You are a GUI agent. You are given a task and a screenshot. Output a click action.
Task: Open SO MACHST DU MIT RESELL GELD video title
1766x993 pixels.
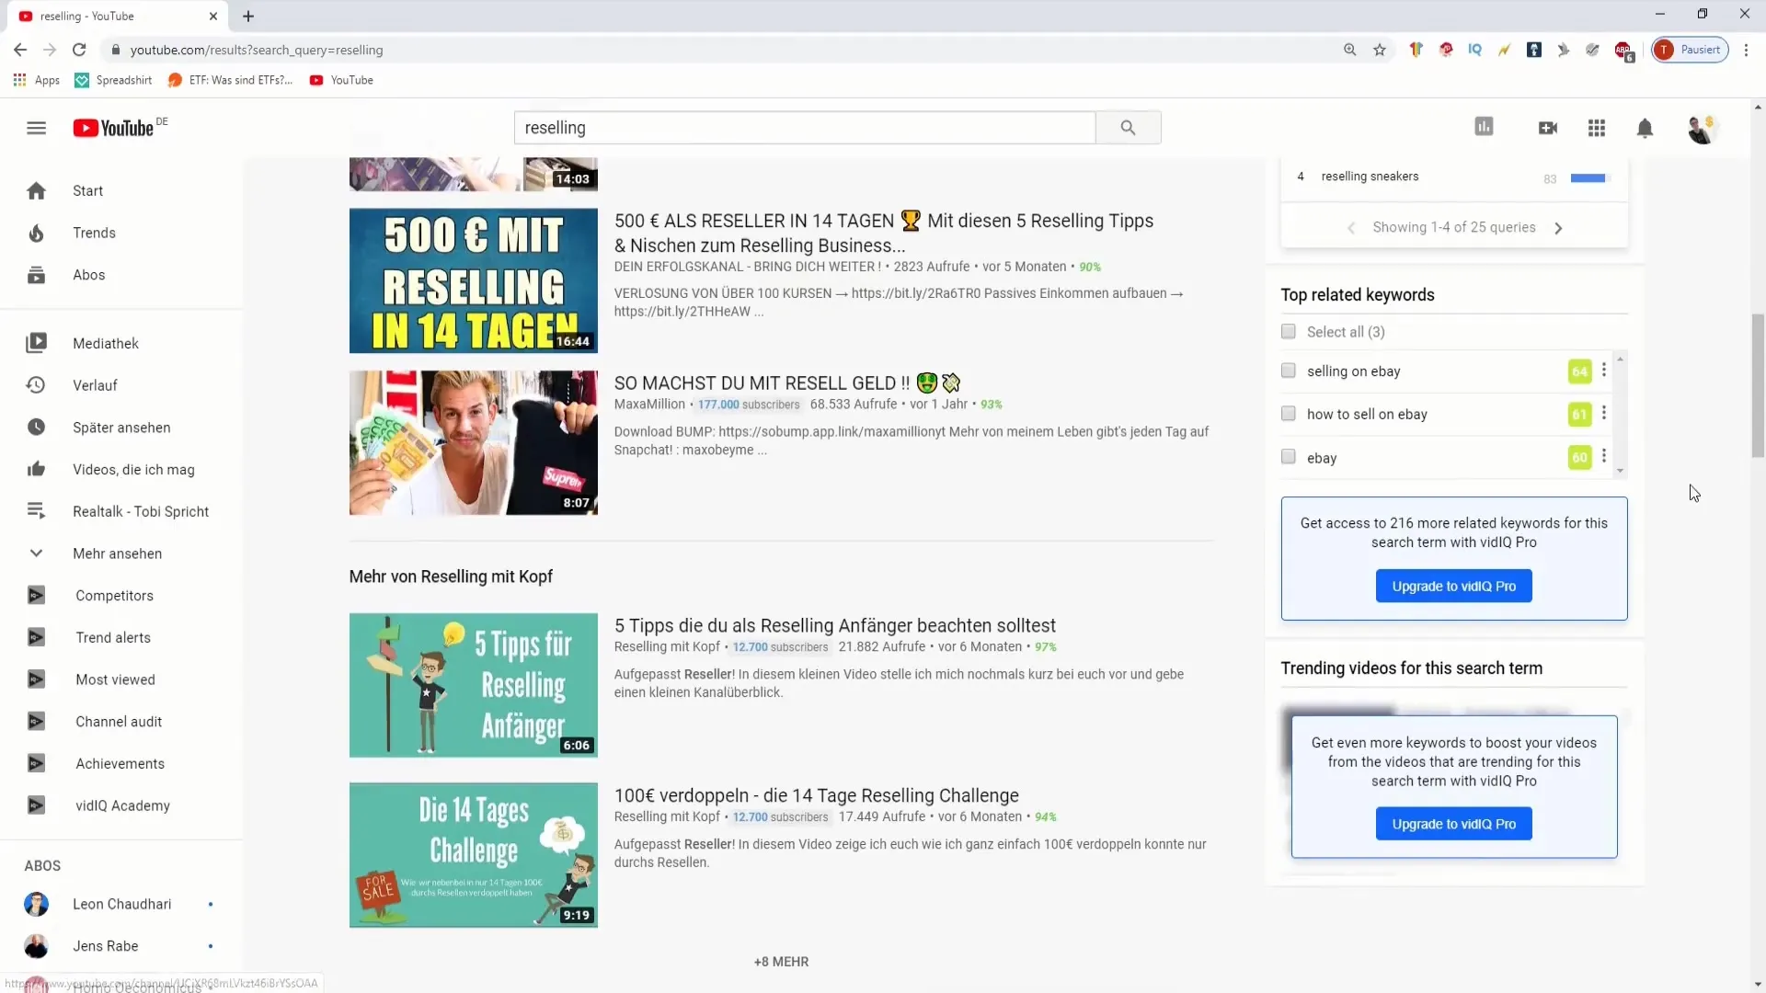786,382
